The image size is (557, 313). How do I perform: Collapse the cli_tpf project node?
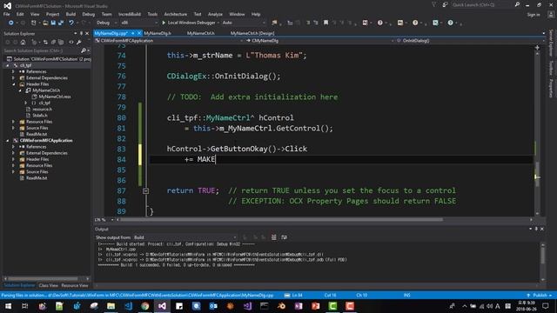tap(8, 65)
